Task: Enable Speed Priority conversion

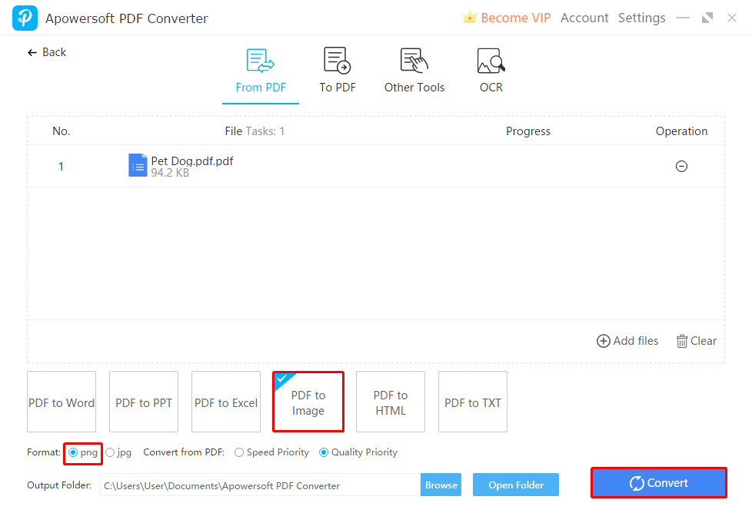Action: [x=239, y=452]
